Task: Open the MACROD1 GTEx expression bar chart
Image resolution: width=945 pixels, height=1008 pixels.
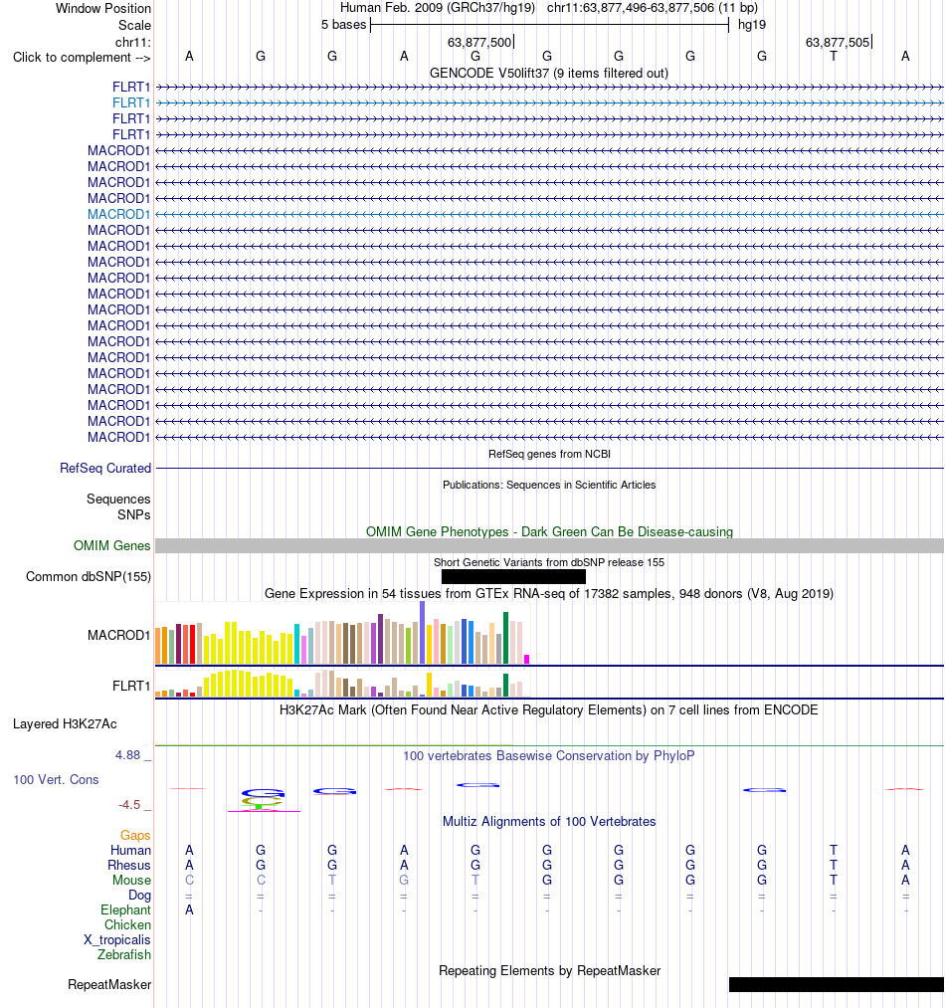Action: [x=342, y=633]
